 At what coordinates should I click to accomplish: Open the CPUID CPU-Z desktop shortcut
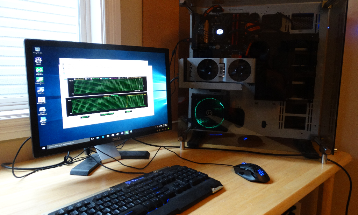point(38,60)
